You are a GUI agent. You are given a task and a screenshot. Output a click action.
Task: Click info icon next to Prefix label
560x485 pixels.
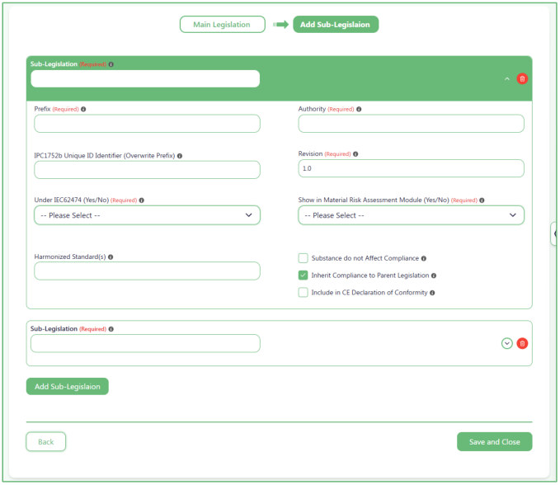tap(83, 109)
